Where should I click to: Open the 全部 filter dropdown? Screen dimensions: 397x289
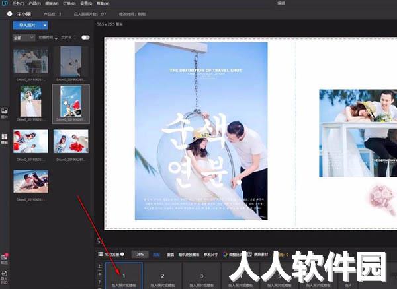point(24,38)
